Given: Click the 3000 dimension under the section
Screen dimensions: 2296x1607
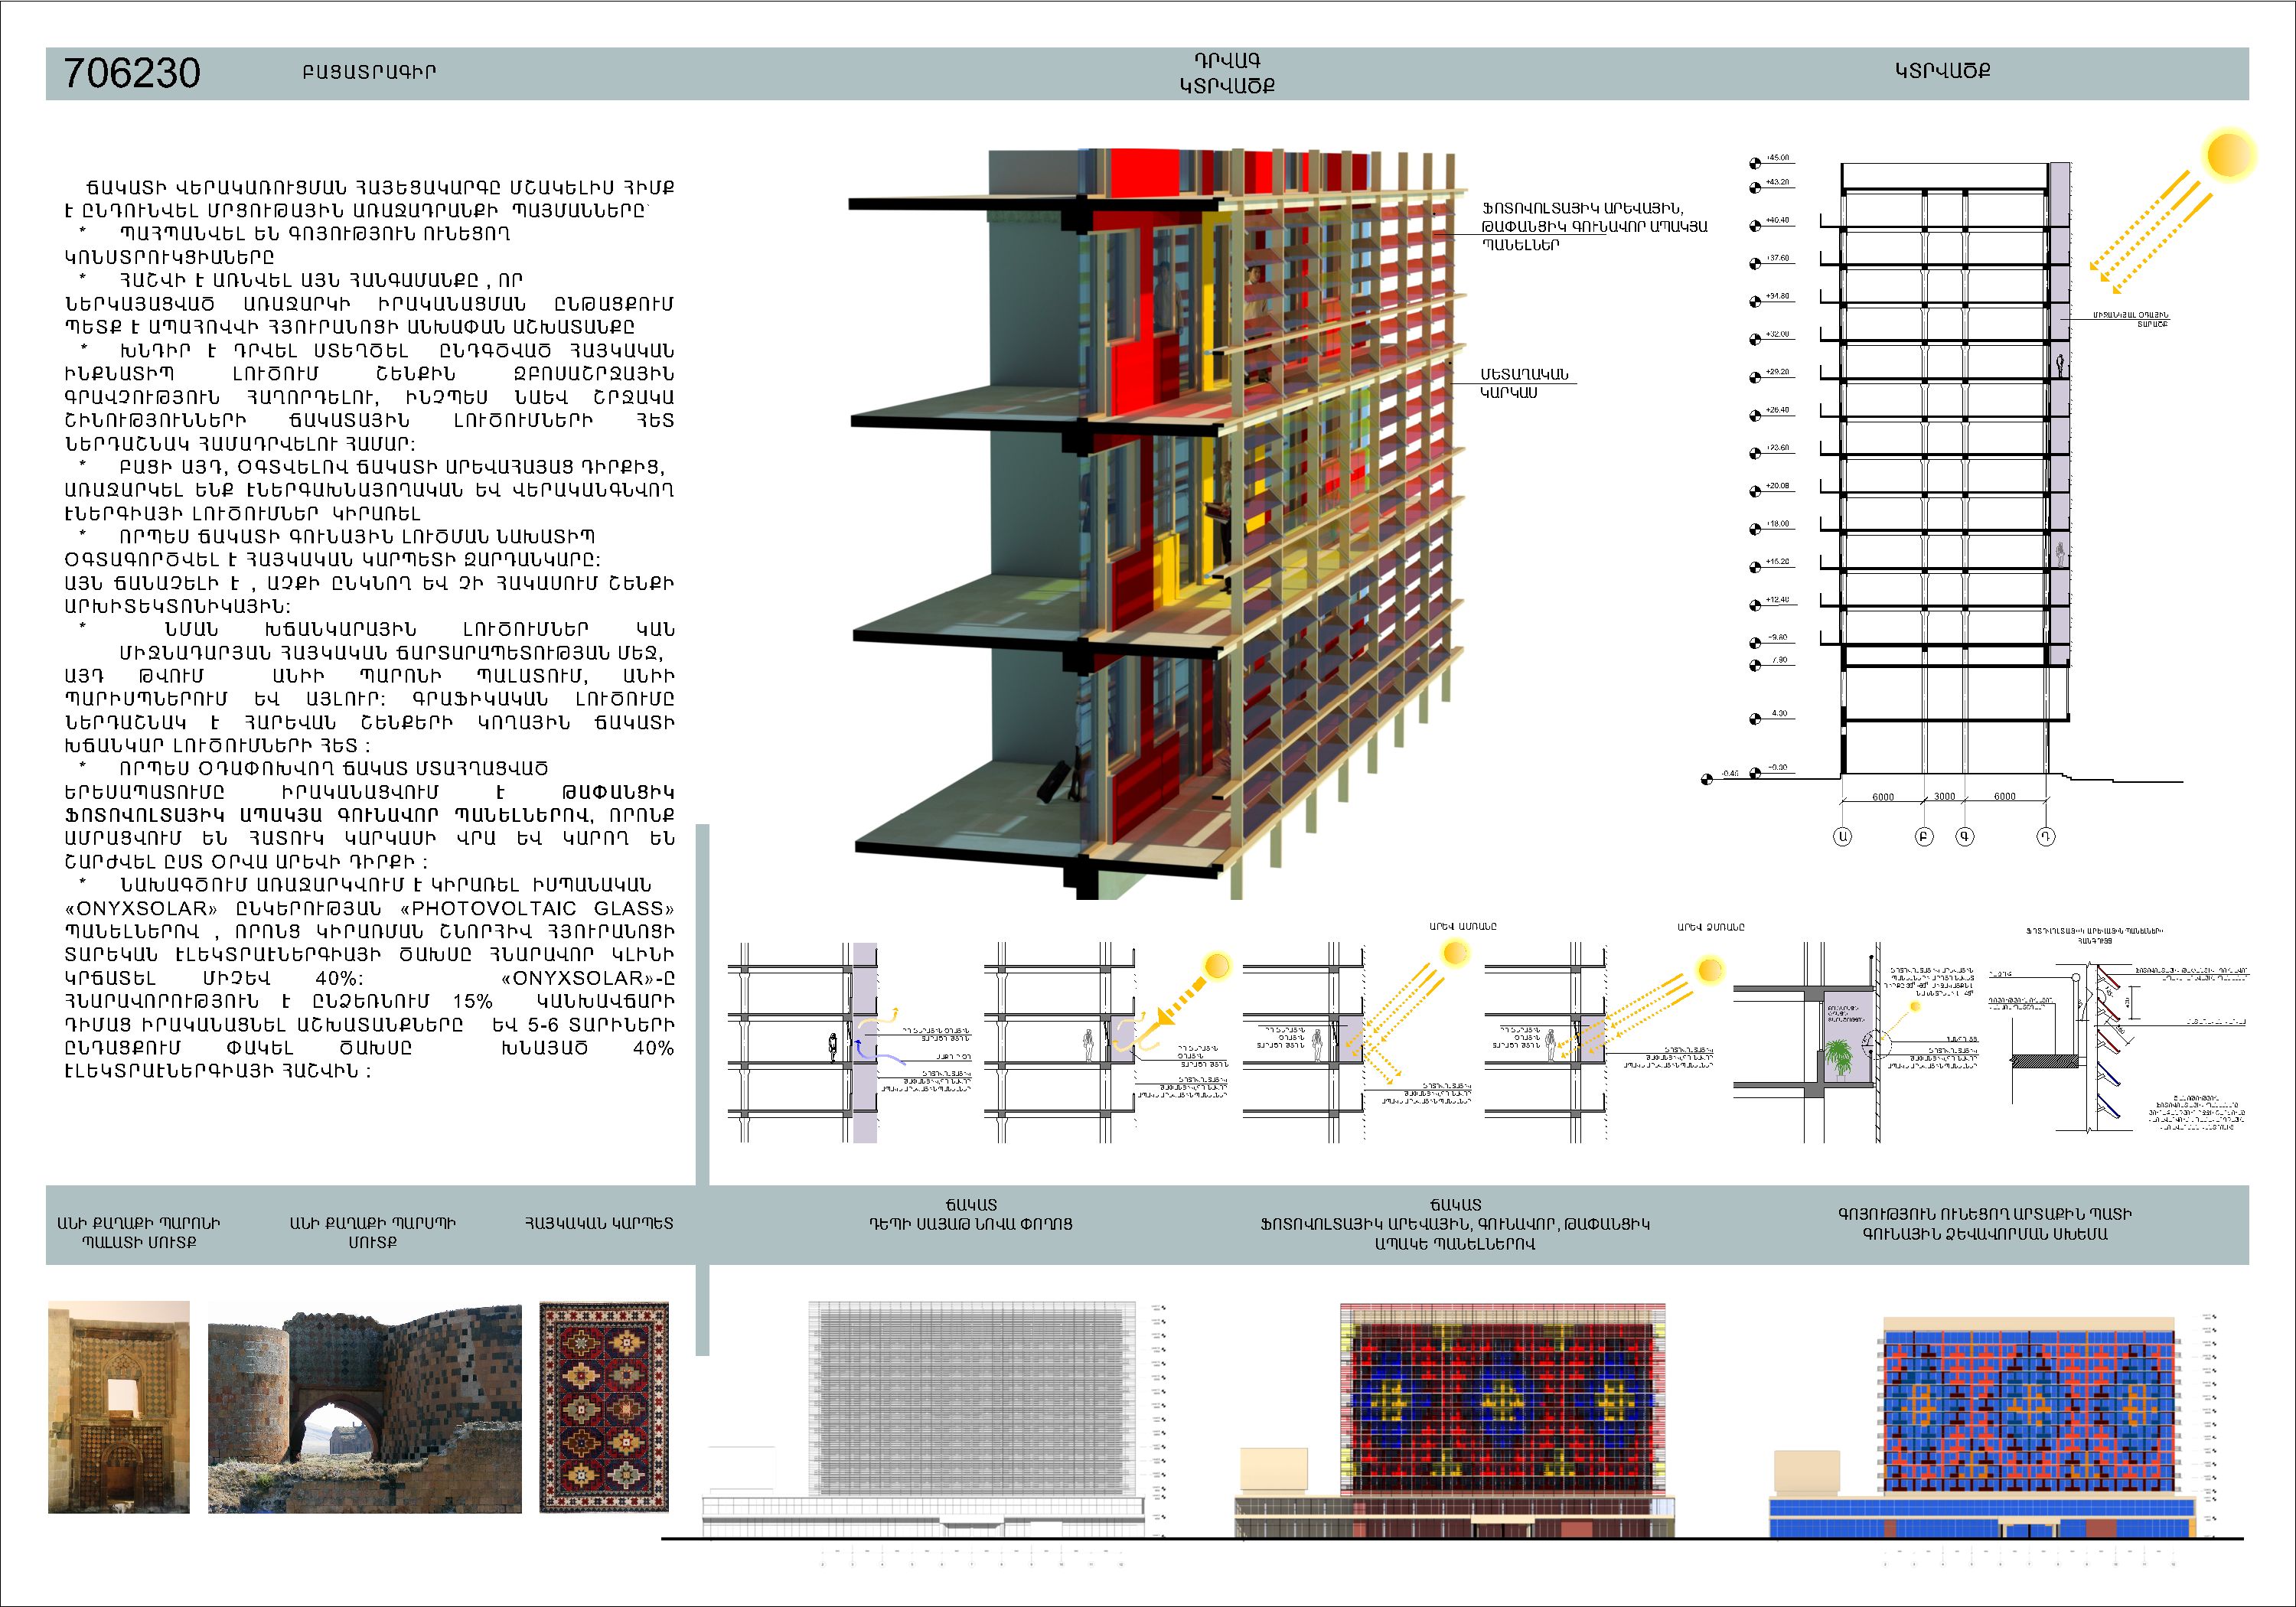Looking at the screenshot, I should [1944, 796].
